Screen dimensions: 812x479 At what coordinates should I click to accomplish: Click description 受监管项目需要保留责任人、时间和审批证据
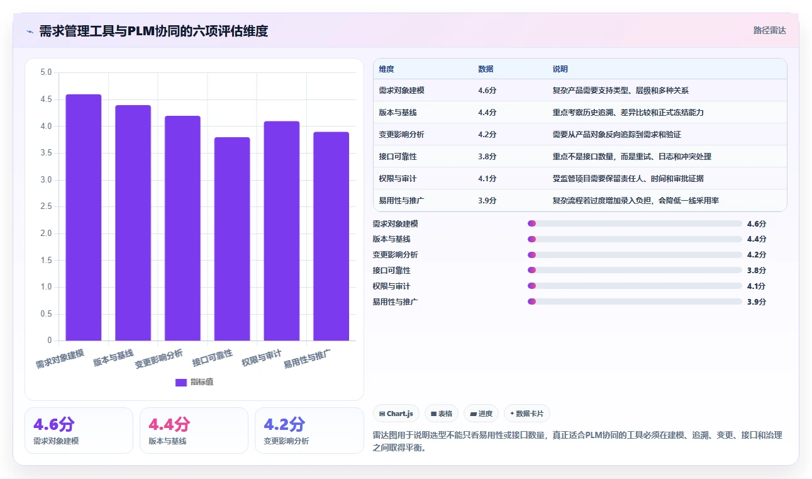pos(628,179)
